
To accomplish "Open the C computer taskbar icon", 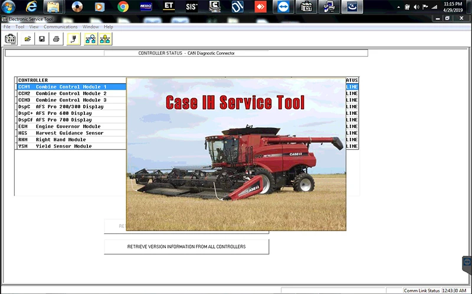I will tap(215, 6).
